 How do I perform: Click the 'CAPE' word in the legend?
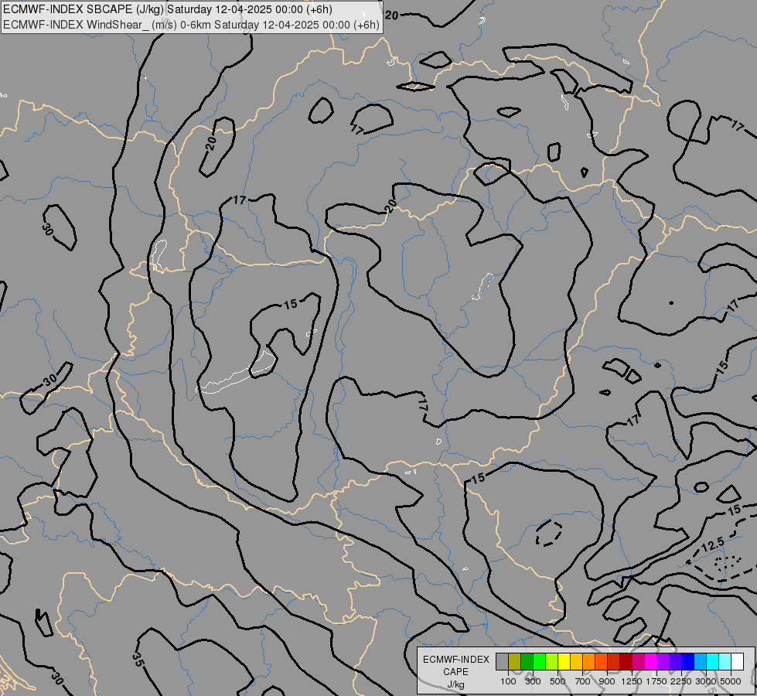[x=455, y=672]
